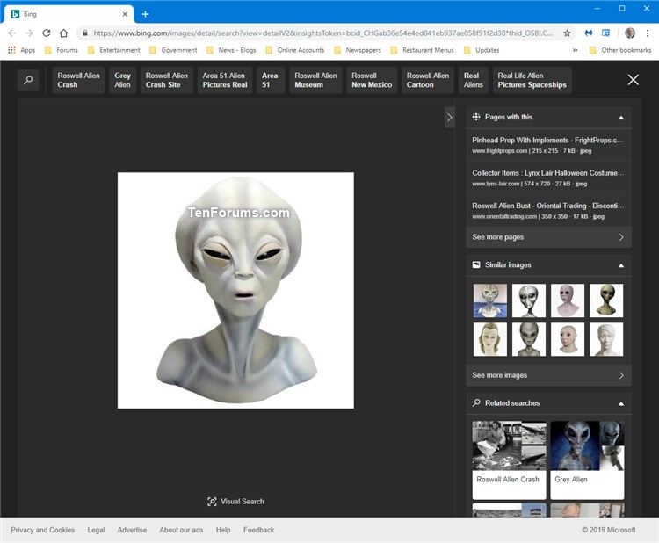Image resolution: width=659 pixels, height=543 pixels.
Task: Open the Feedback footer link
Action: pos(259,530)
